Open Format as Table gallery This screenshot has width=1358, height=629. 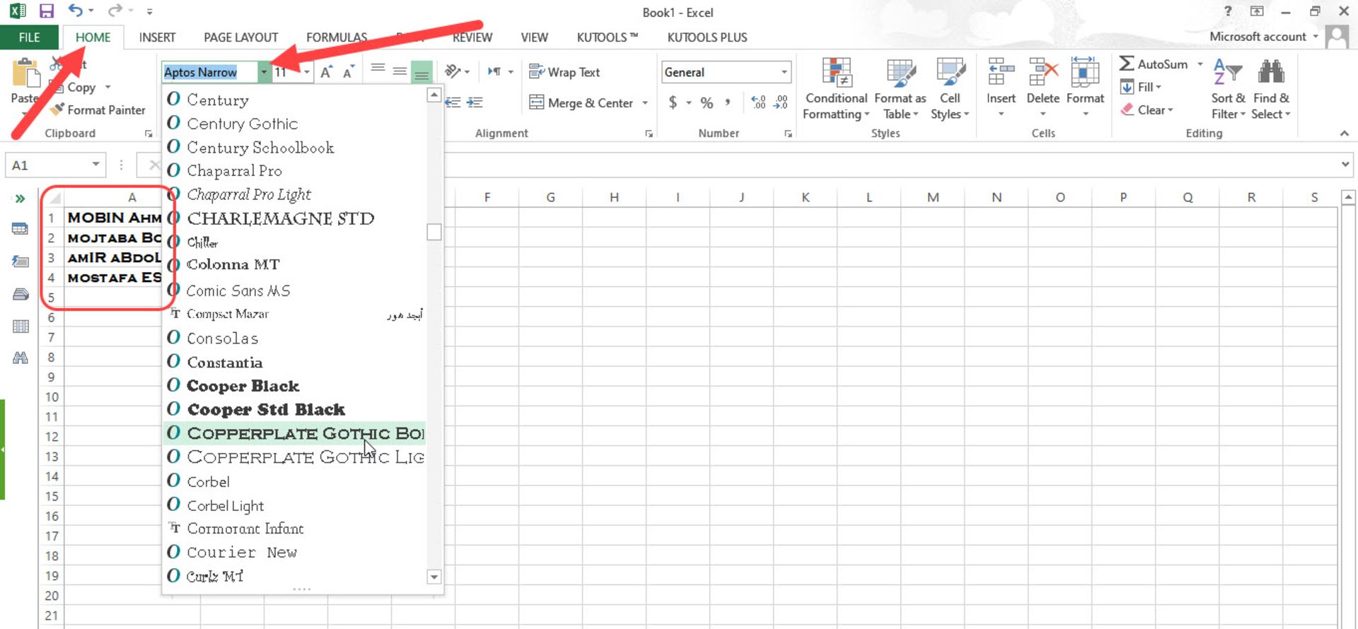click(x=900, y=89)
